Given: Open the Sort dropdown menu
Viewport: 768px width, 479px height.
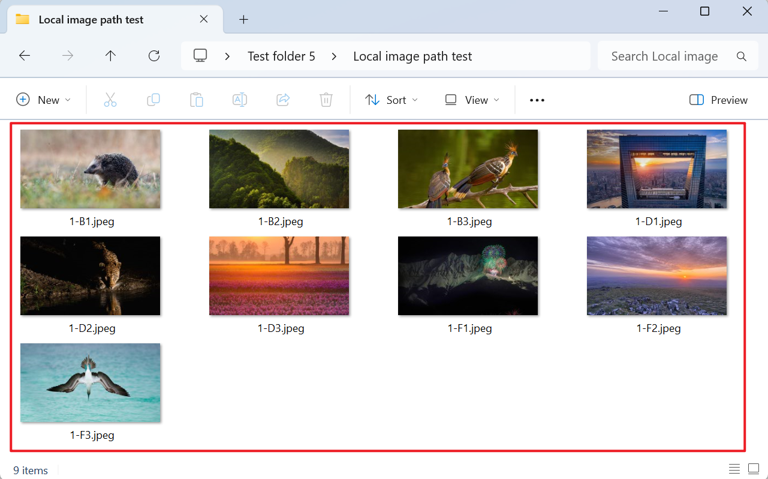Looking at the screenshot, I should (x=391, y=100).
